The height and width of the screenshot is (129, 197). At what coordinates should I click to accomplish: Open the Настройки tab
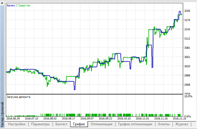[x=17, y=124]
